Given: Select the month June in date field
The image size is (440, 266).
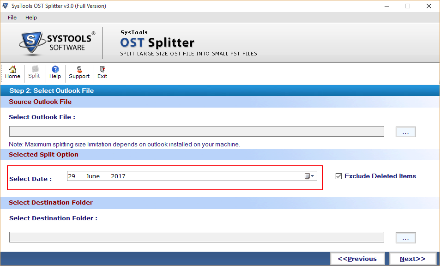Looking at the screenshot, I should 93,176.
